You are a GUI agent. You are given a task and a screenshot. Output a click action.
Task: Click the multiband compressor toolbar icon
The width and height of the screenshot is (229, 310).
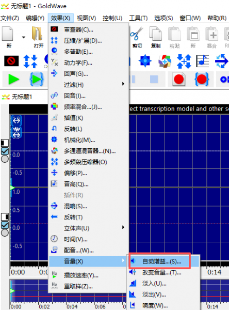pos(184,61)
